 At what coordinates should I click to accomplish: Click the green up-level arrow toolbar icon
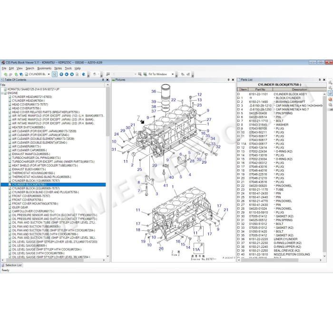16,74
